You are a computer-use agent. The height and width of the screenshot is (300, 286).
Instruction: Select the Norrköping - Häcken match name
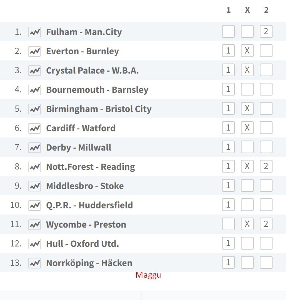(89, 263)
